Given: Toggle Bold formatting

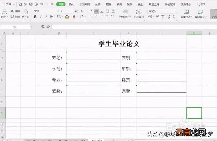Looking at the screenshot, I should 35,17.
